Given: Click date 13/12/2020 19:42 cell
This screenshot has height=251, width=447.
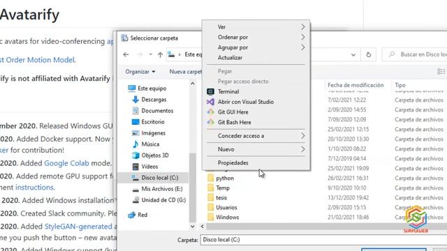Looking at the screenshot, I should pos(348,198).
